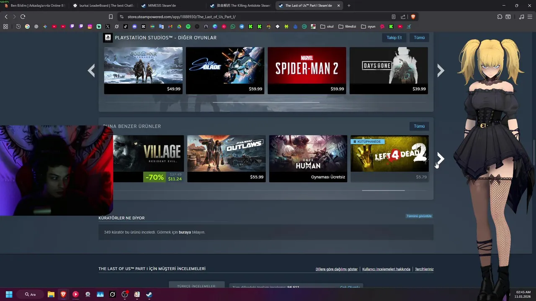Open the X (Twitter) bookmark icon

(108, 26)
